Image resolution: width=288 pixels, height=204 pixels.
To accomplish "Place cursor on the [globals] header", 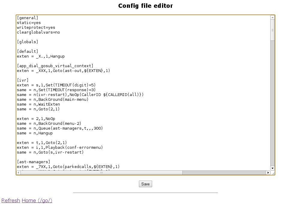I will [x=28, y=42].
